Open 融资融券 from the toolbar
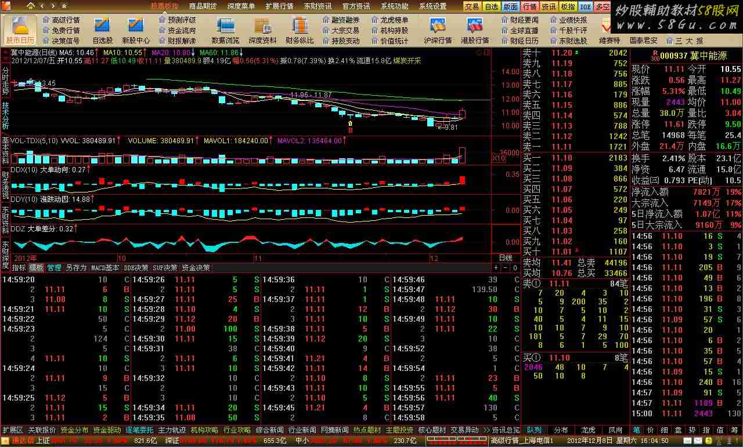The width and height of the screenshot is (743, 447). click(341, 20)
